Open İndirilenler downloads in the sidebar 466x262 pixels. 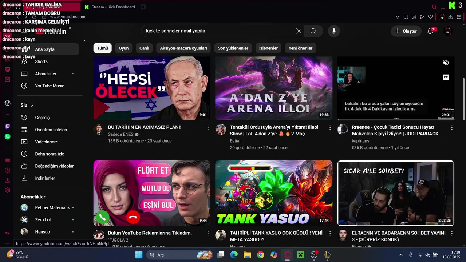pyautogui.click(x=48, y=178)
